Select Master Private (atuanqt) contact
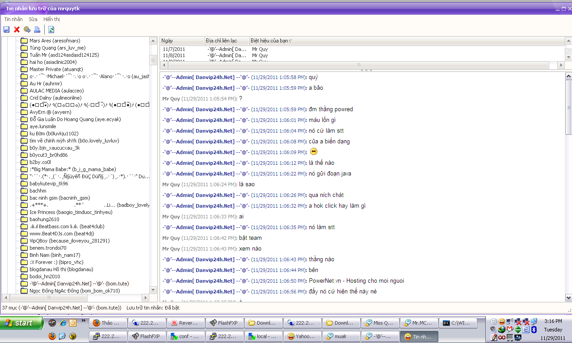The width and height of the screenshot is (572, 343). coord(56,69)
